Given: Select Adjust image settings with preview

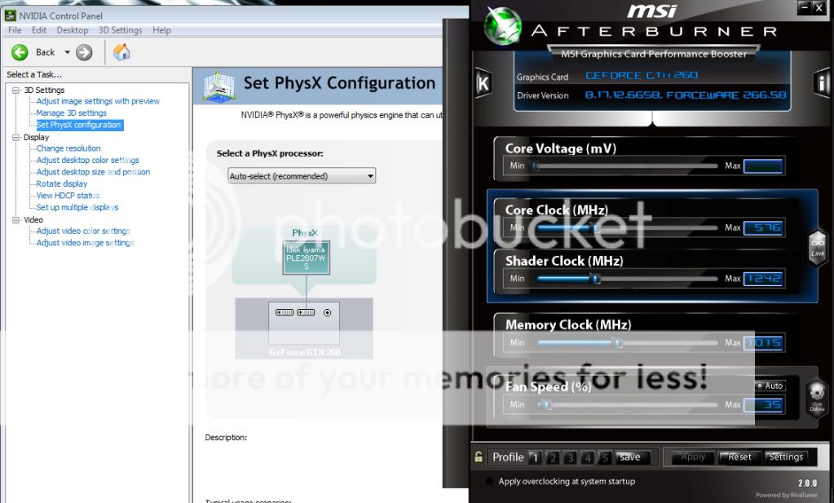Looking at the screenshot, I should tap(98, 101).
